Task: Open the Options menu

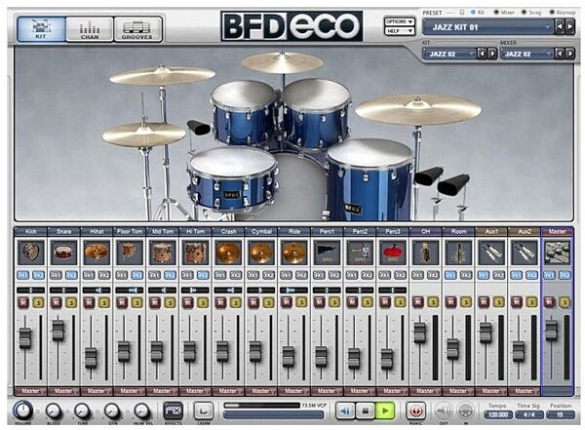Action: click(x=400, y=21)
